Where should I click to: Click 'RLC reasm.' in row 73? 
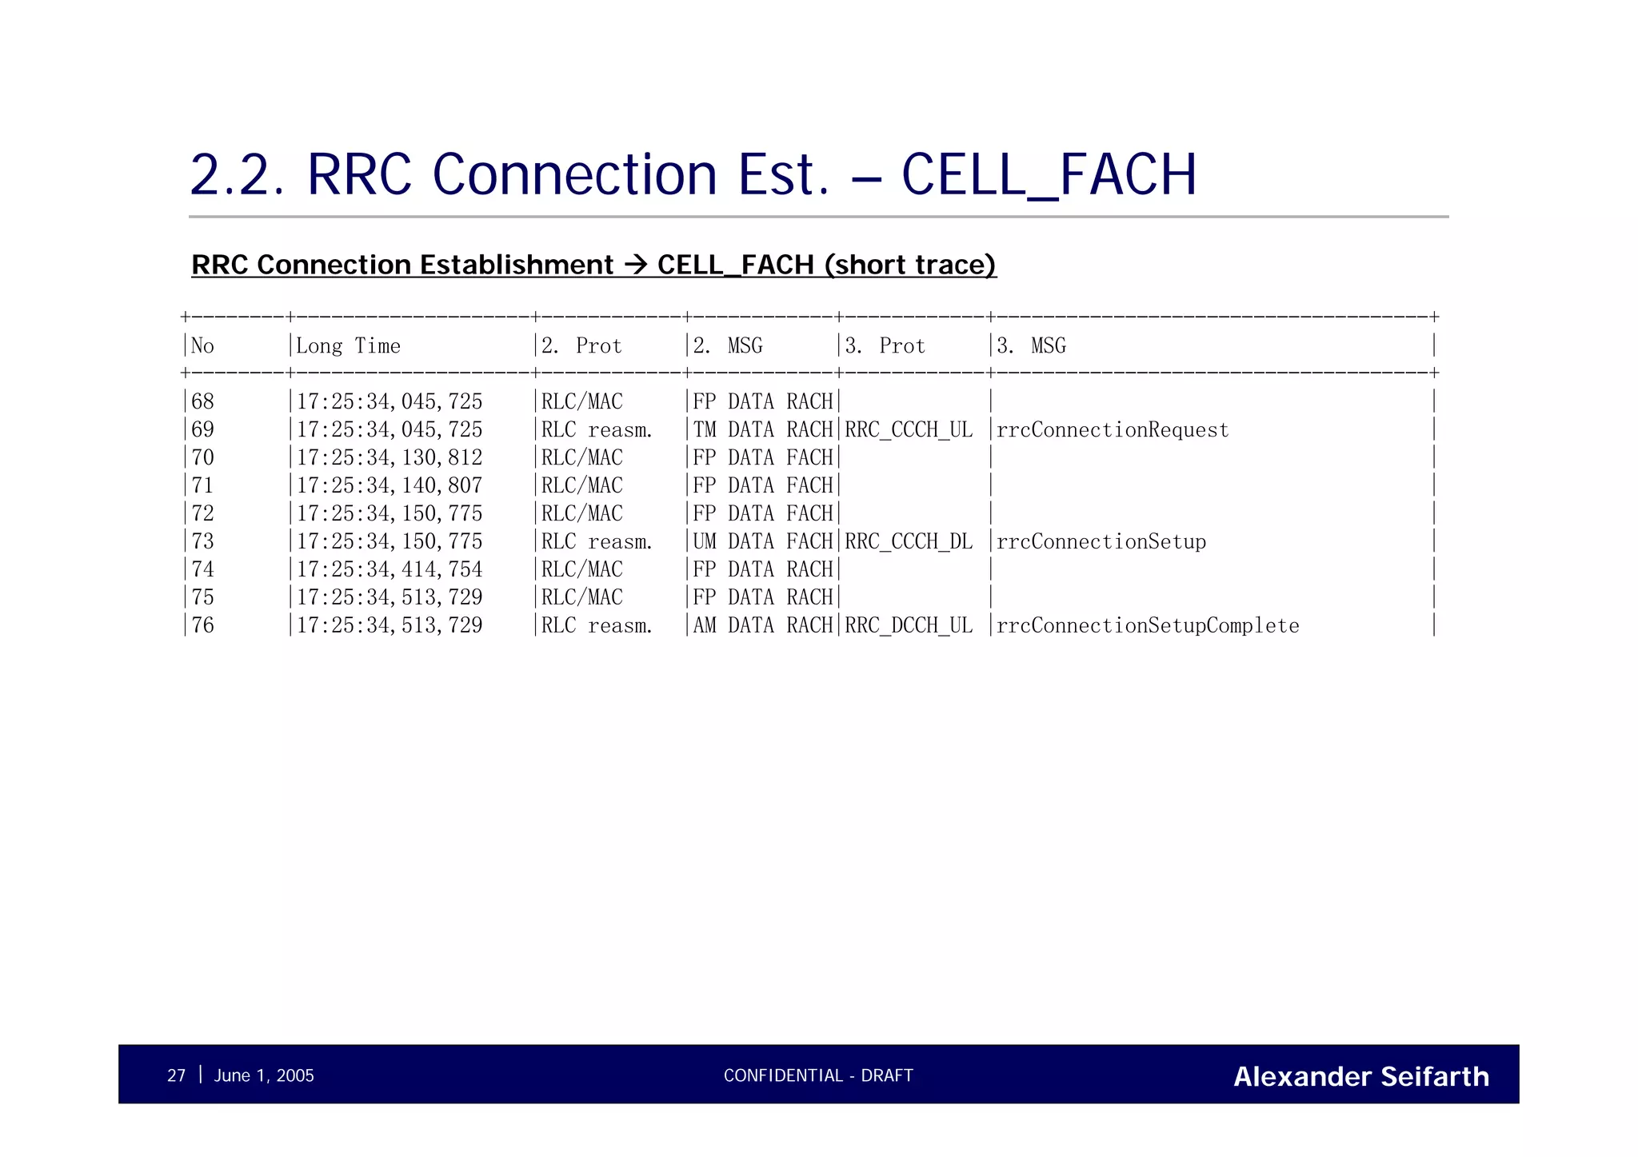(x=597, y=541)
